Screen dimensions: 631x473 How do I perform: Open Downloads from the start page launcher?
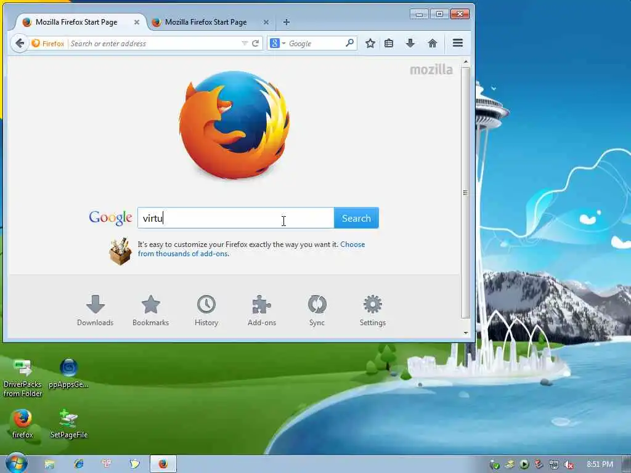coord(96,310)
